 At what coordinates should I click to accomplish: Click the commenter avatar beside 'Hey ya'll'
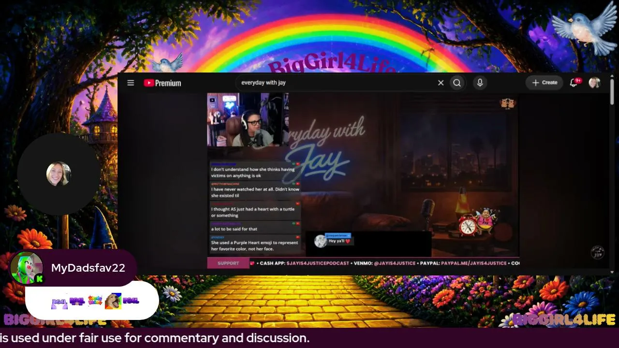coord(321,241)
